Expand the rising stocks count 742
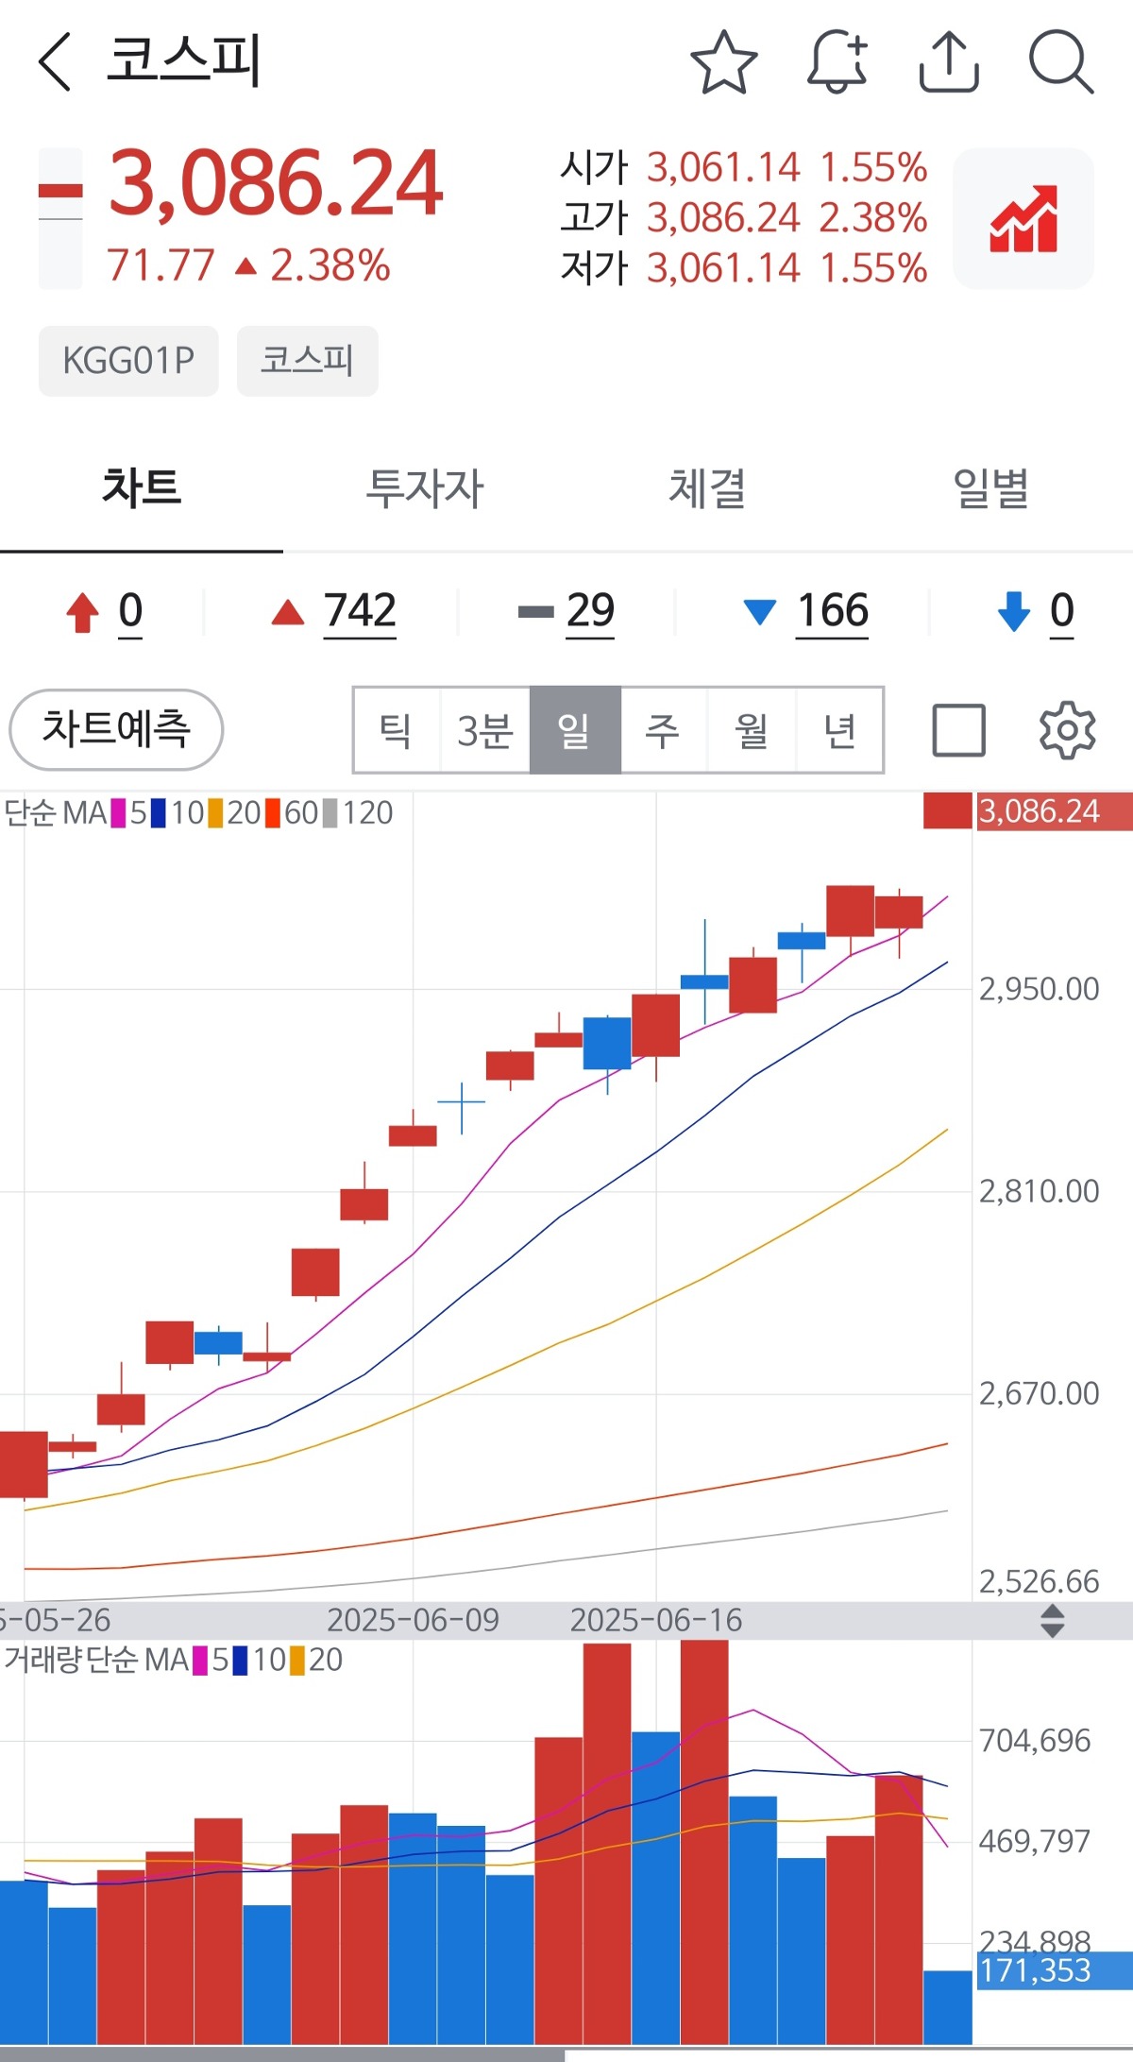Screen dimensions: 1133x2062 tap(359, 611)
